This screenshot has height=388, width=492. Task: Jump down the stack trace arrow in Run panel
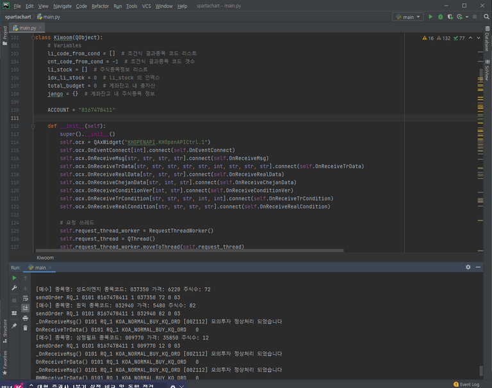[26, 288]
